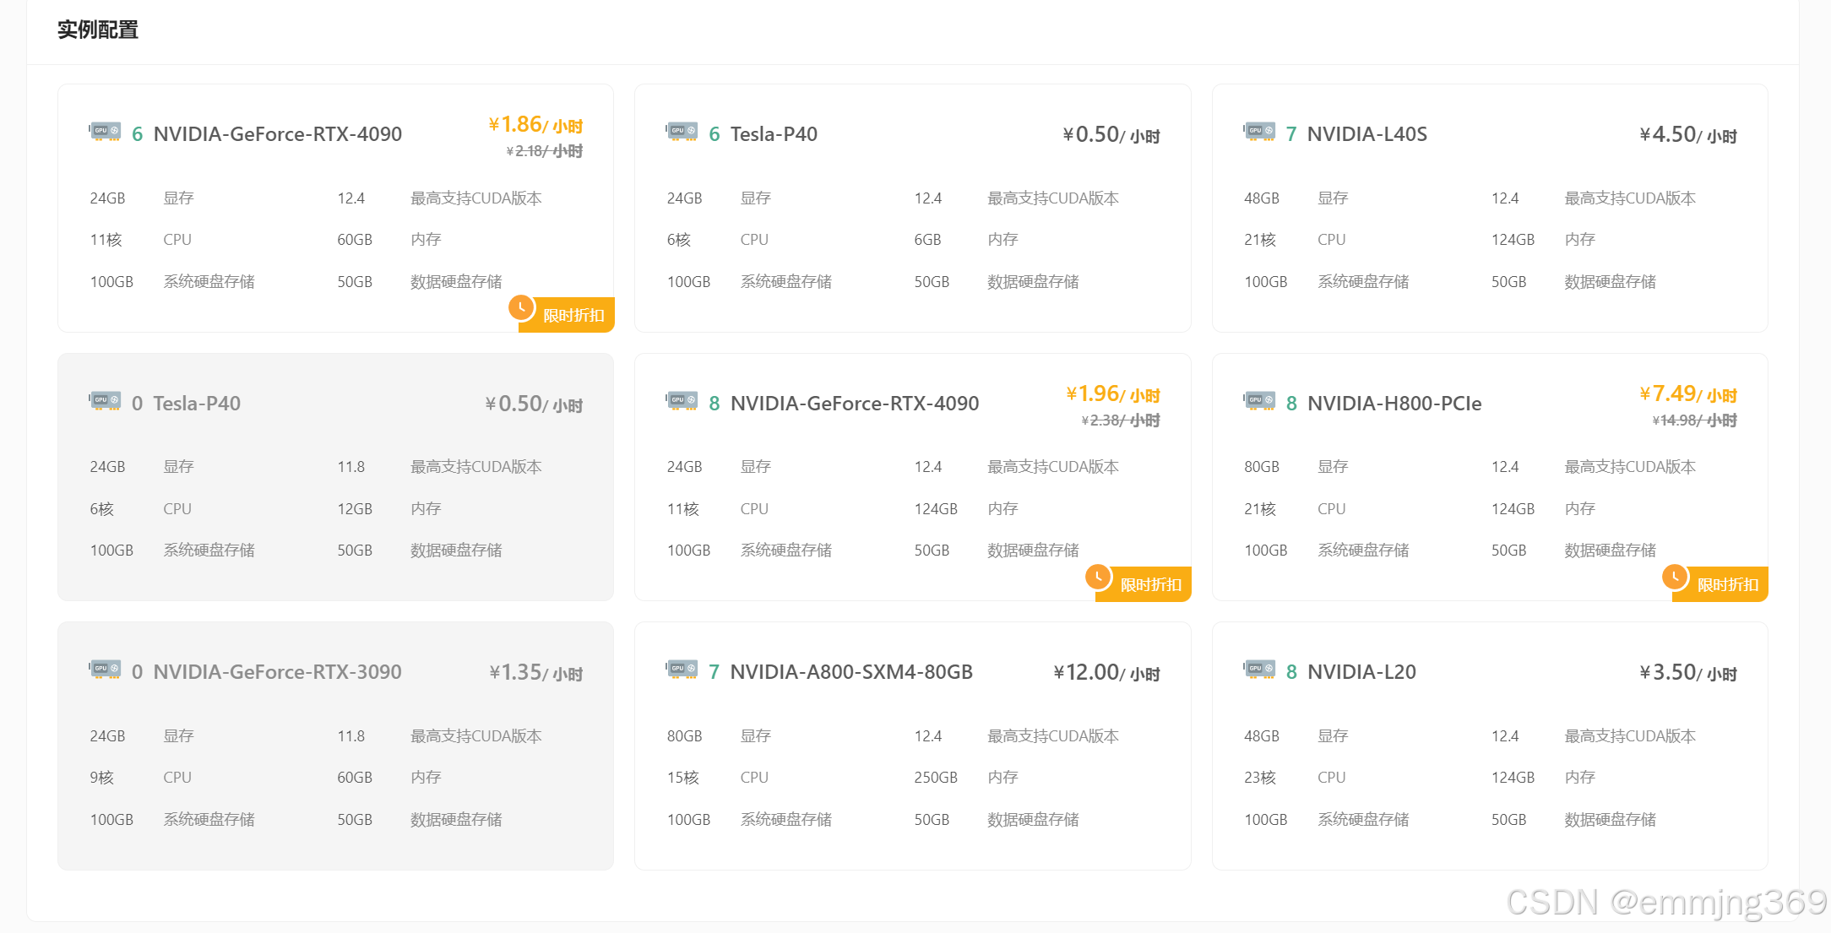This screenshot has width=1831, height=933.
Task: Click clock icon on H800-PCIe discount badge
Action: click(x=1676, y=578)
